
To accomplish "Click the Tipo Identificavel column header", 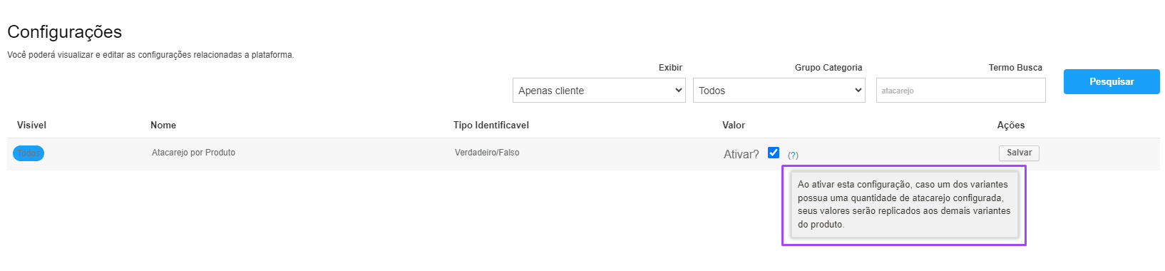I will click(x=491, y=125).
